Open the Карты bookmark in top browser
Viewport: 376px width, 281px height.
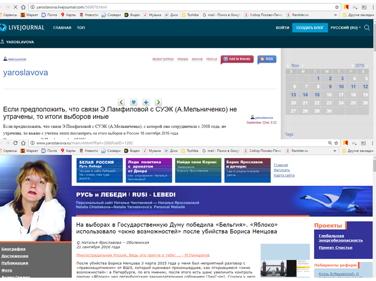point(68,15)
